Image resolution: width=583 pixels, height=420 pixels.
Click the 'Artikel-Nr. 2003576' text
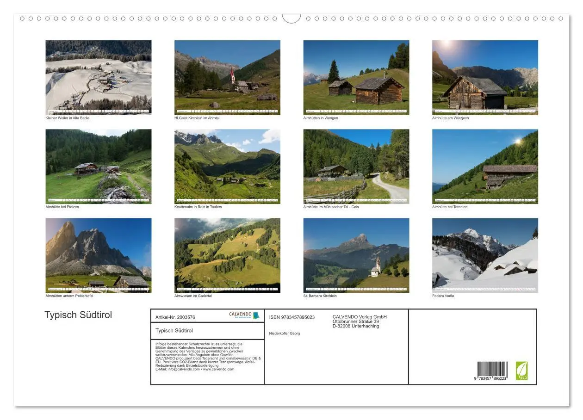175,317
